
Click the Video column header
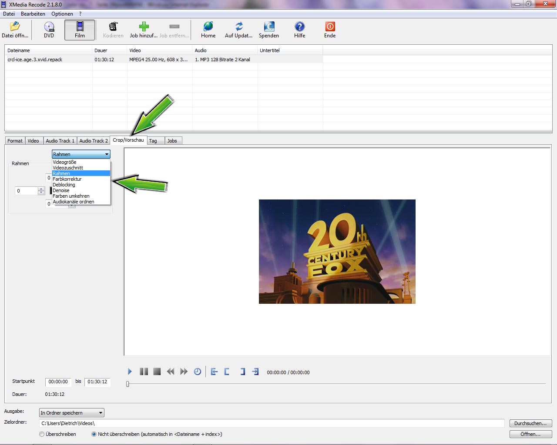pos(160,50)
